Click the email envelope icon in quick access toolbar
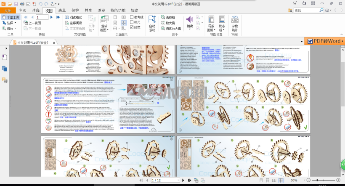345x186 pixels. 28,4
